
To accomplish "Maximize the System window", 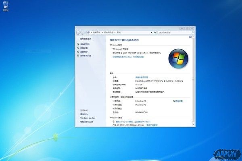I will pyautogui.click(x=187, y=28).
